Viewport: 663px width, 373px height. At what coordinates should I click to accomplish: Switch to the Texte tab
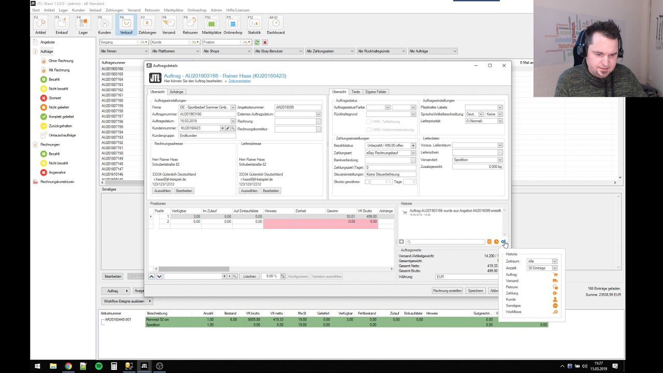tap(356, 92)
